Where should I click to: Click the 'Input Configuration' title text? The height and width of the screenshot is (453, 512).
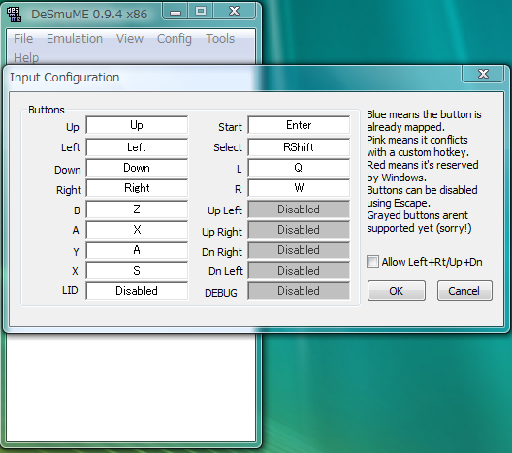(65, 78)
